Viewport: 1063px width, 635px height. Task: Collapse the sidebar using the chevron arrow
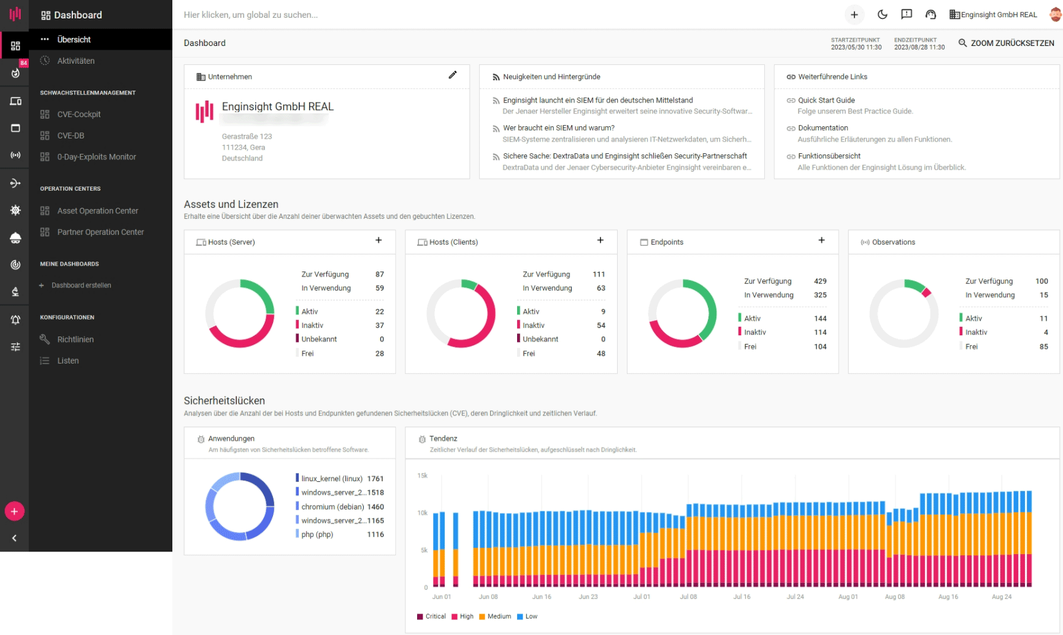click(x=15, y=538)
